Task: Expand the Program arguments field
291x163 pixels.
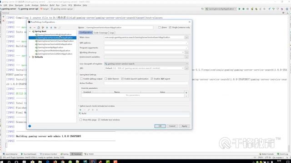Action: click(x=186, y=48)
